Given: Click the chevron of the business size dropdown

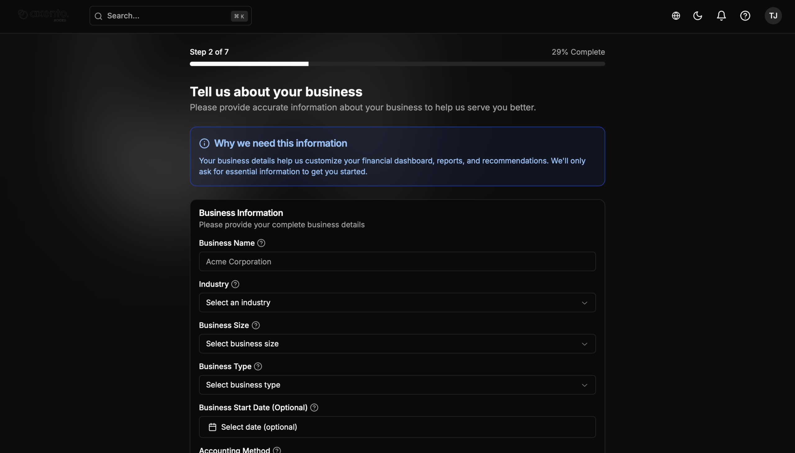Looking at the screenshot, I should point(584,344).
